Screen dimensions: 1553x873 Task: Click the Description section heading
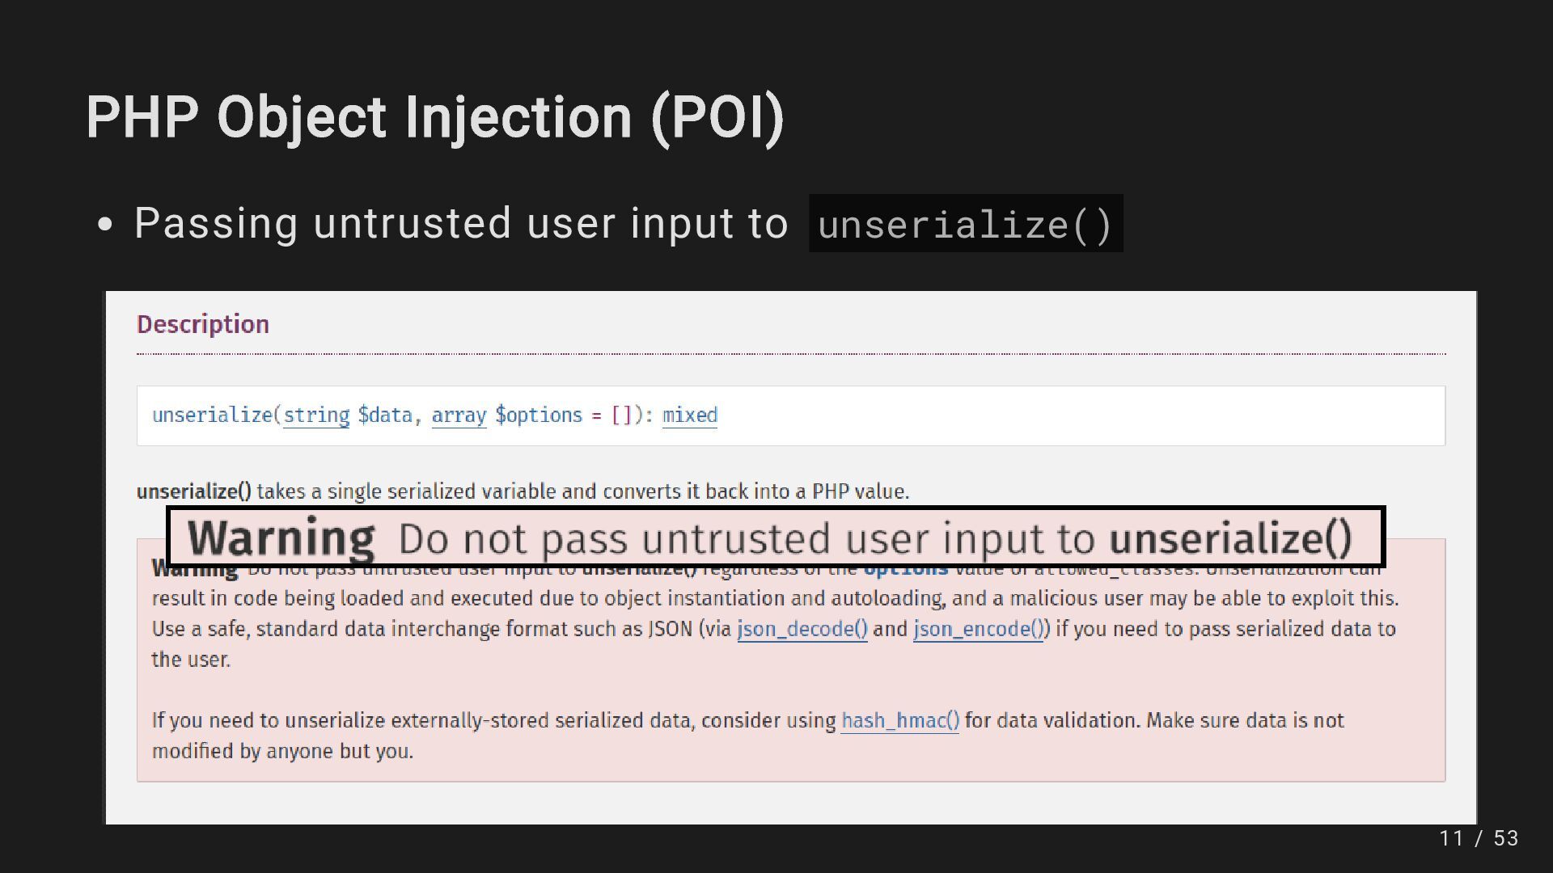click(x=203, y=324)
